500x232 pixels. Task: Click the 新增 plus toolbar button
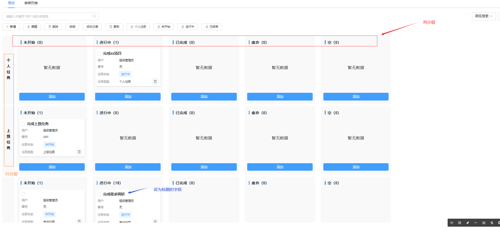(x=11, y=27)
